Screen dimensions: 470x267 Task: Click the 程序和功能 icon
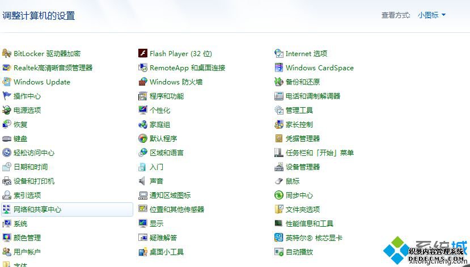tap(143, 96)
